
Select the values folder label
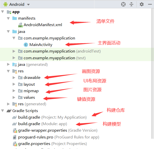coord(29,97)
